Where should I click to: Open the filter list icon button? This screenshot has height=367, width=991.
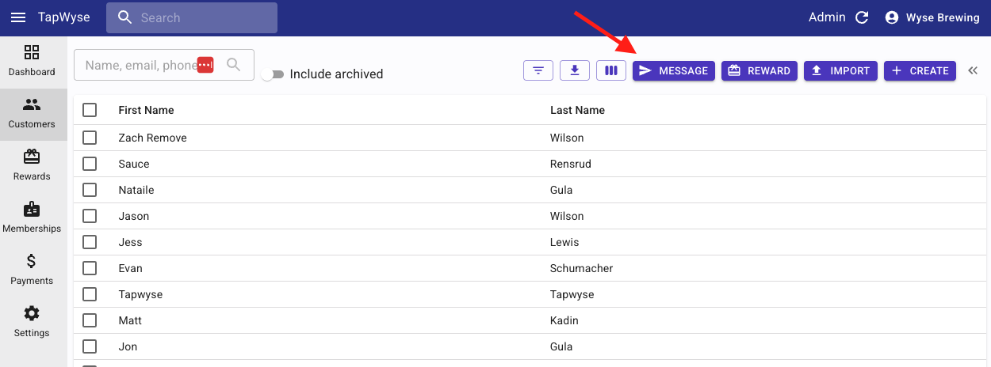(x=538, y=70)
